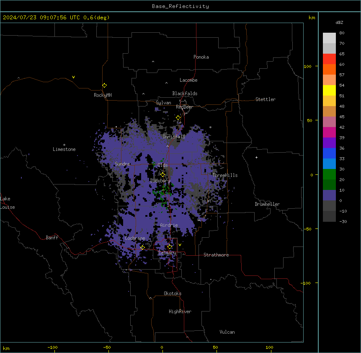Click the ThreeHills town label
The width and height of the screenshot is (361, 353).
(225, 175)
